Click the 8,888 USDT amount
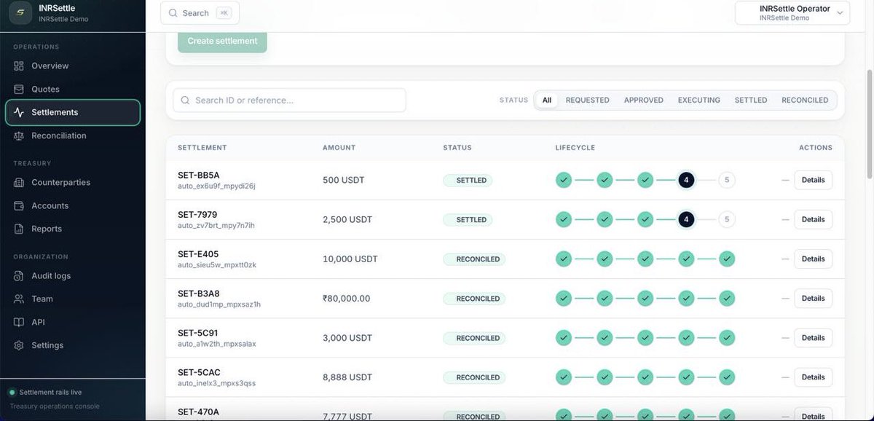 point(347,377)
